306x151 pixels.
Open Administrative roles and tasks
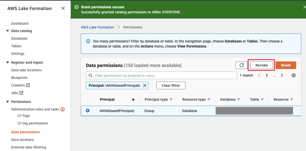[35, 109]
